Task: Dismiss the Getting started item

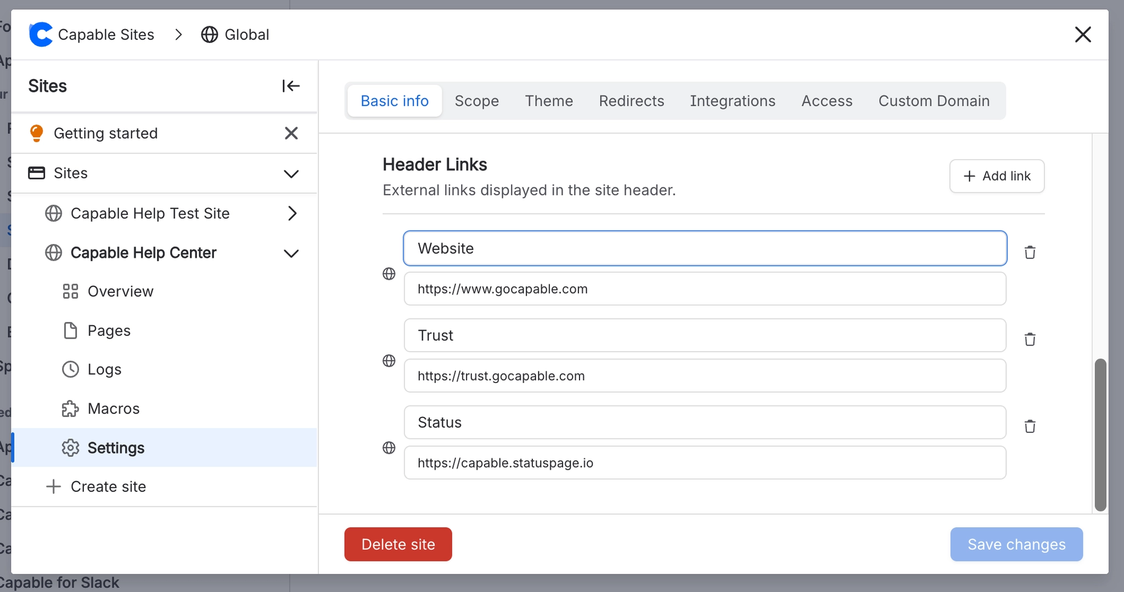Action: [x=291, y=133]
